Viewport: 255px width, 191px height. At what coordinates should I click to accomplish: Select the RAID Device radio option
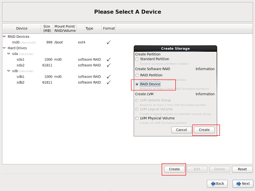137,84
